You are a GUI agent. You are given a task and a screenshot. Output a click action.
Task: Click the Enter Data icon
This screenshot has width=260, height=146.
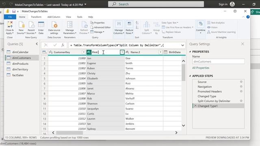point(41,24)
